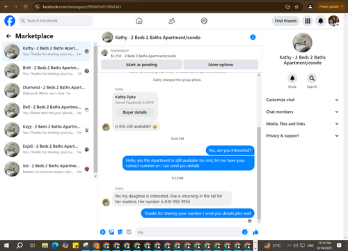Click Kathy's avatar beside her phone message
The image size is (348, 251).
coord(106,202)
